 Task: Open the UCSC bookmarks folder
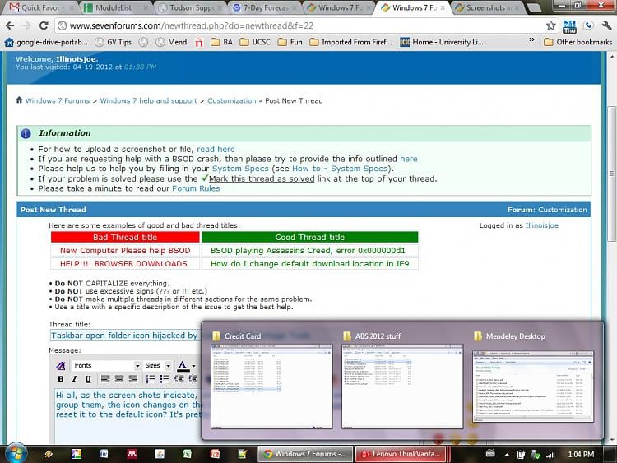pyautogui.click(x=255, y=42)
